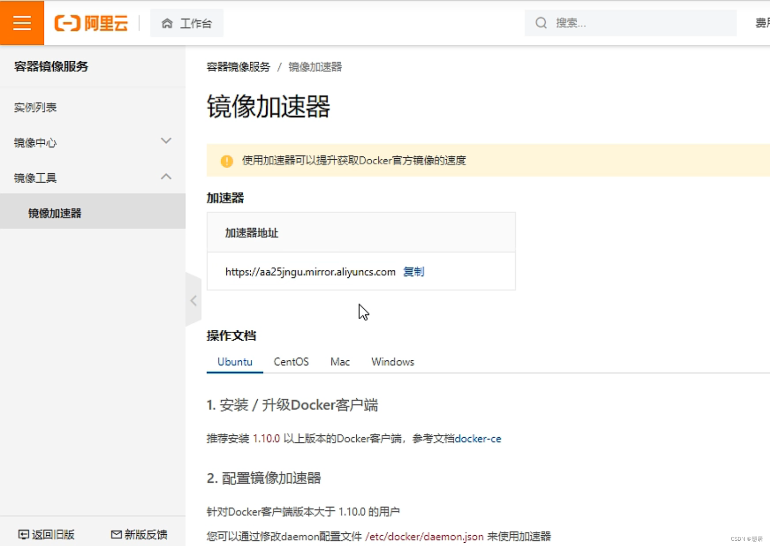Expand the 镜像中心 menu section
The width and height of the screenshot is (770, 546).
[x=92, y=142]
